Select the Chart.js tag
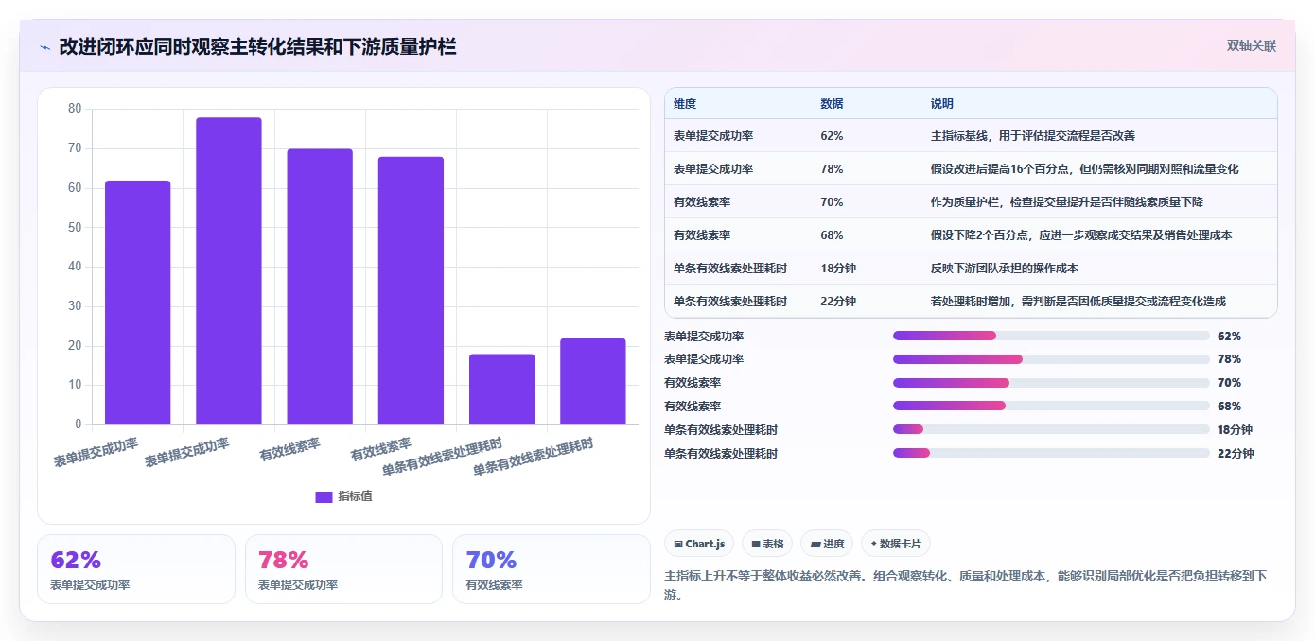 699,544
